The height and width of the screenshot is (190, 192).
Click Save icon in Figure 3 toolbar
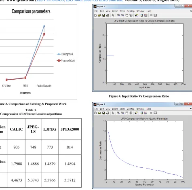point(103,113)
